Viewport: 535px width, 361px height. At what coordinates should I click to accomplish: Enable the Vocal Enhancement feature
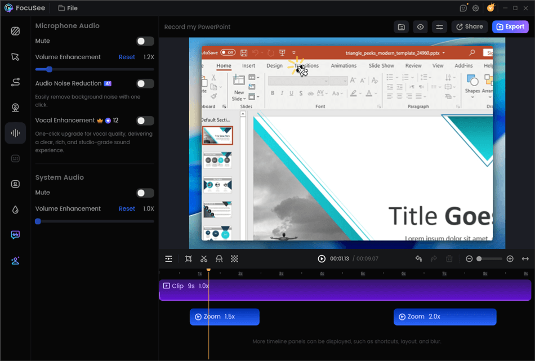click(145, 120)
